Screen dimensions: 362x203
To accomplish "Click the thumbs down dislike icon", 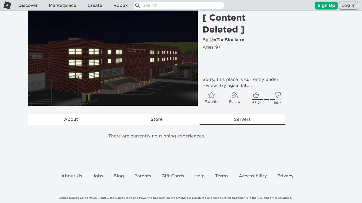I will click(x=278, y=95).
